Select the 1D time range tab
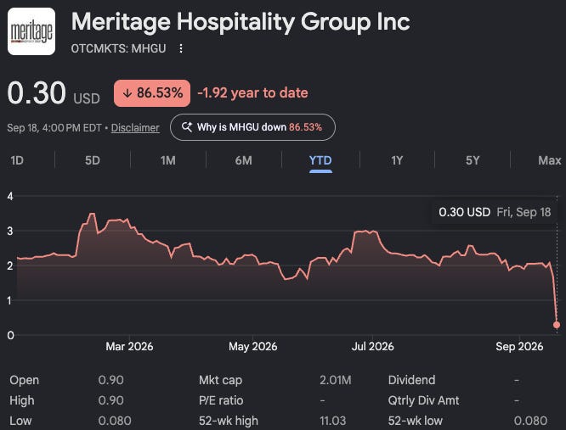Screen dimensions: 566x430 17,160
